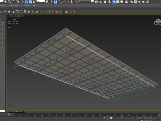Open Mini Curve Editor icon by timeline
Screen dimensions: 161x121
click(x=9, y=114)
